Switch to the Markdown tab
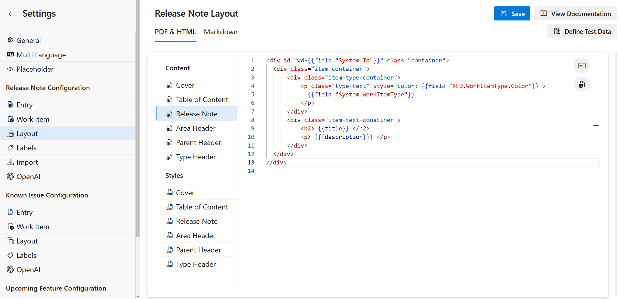This screenshot has width=620, height=299. click(x=220, y=32)
